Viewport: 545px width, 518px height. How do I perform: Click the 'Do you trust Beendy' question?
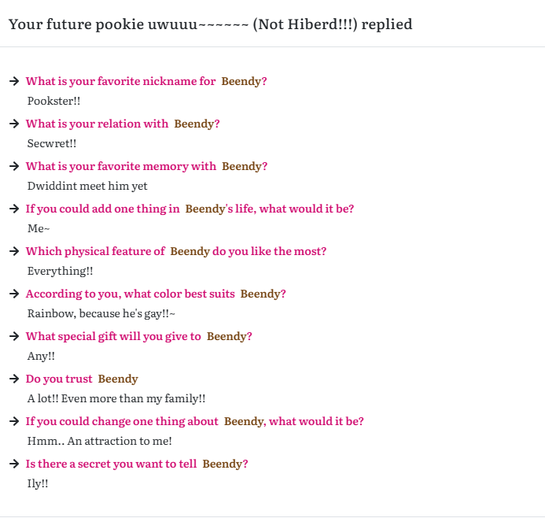pyautogui.click(x=82, y=379)
